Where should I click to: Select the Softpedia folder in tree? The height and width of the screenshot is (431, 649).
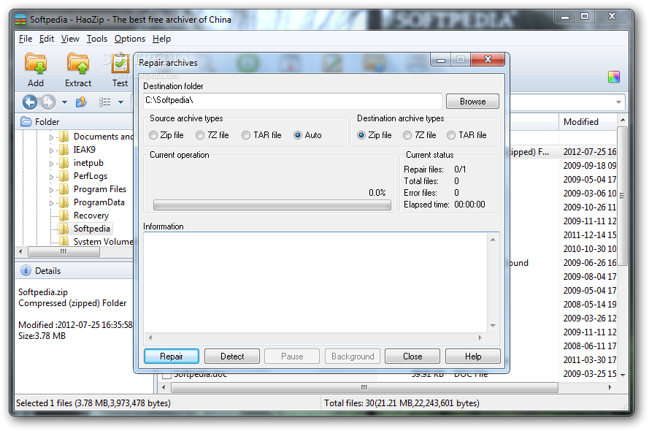click(x=91, y=229)
